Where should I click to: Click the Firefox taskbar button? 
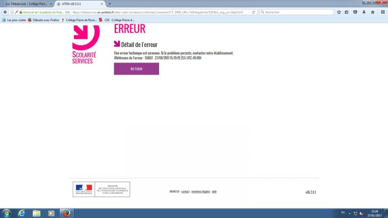(66, 213)
